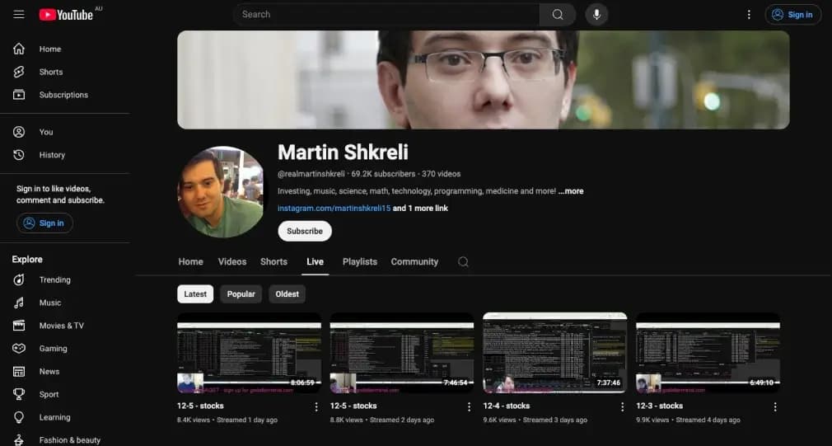Open options menu for 12-3 stocks
This screenshot has height=446, width=832.
pyautogui.click(x=775, y=406)
